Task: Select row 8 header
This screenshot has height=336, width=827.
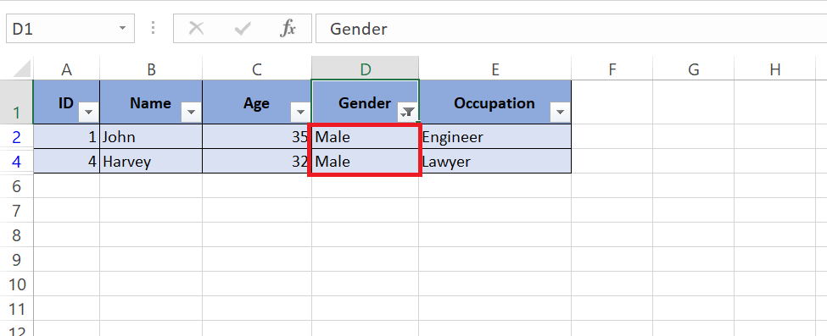Action: click(x=16, y=234)
